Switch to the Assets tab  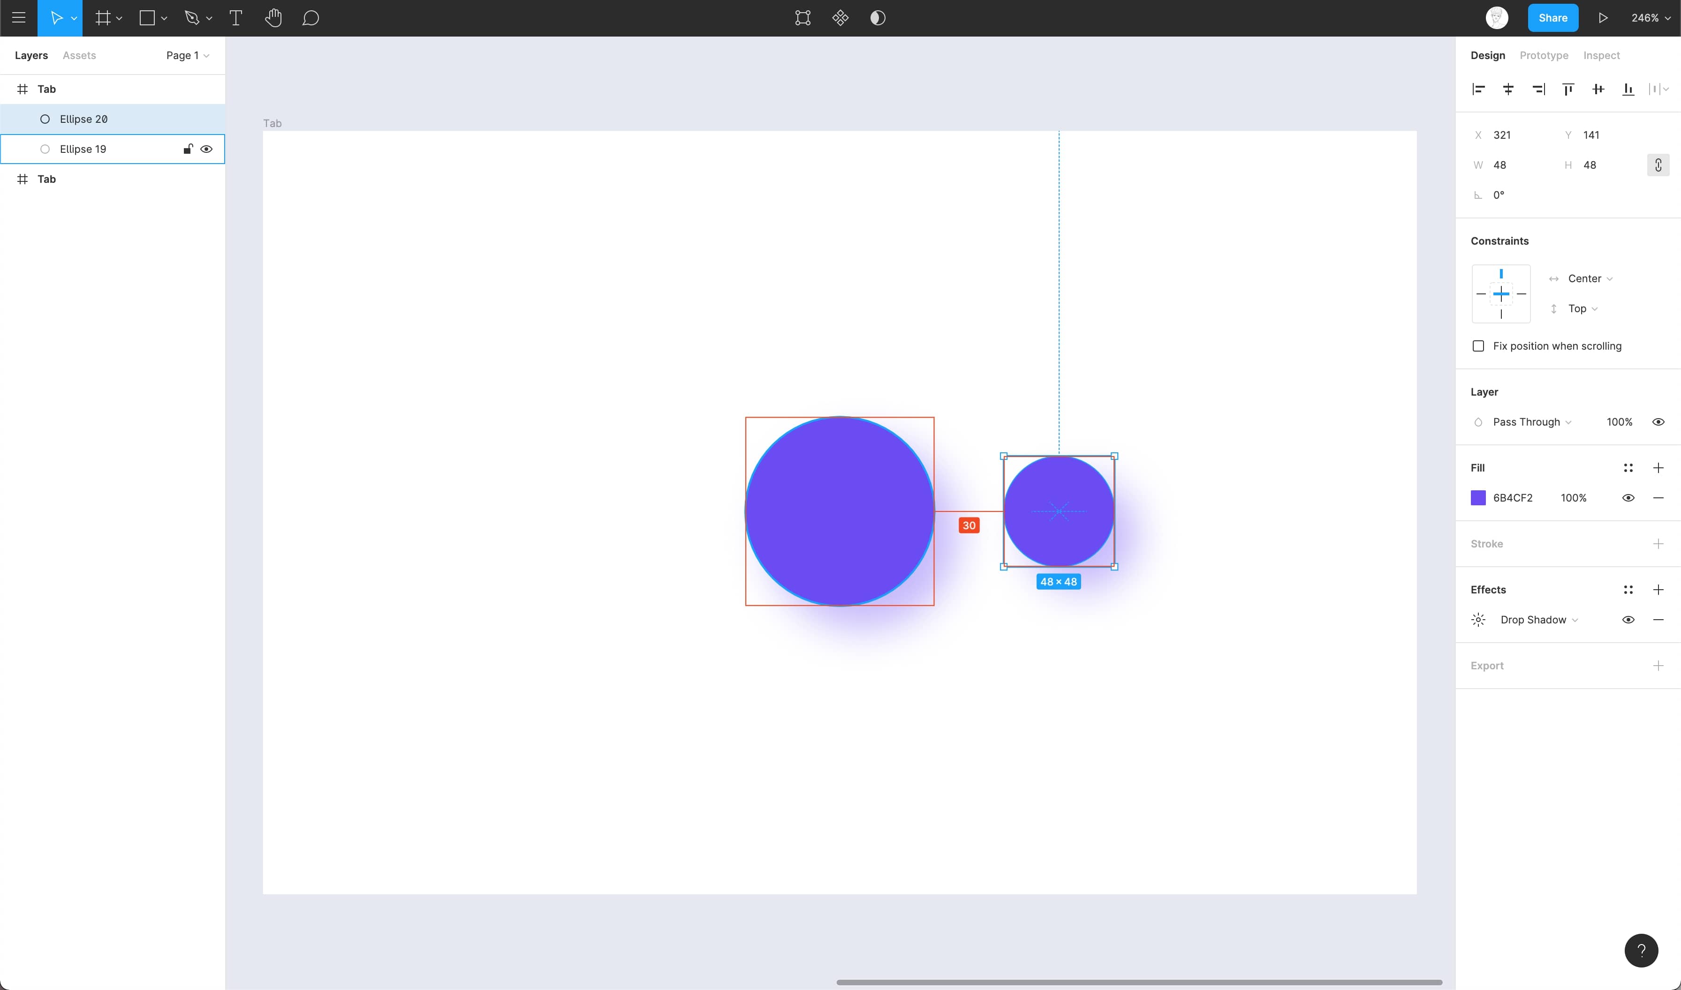79,55
